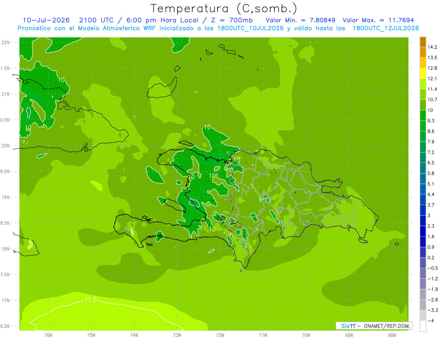
Task: Click the 'Valor Min. = 7.80849' readout
Action: tap(301, 20)
